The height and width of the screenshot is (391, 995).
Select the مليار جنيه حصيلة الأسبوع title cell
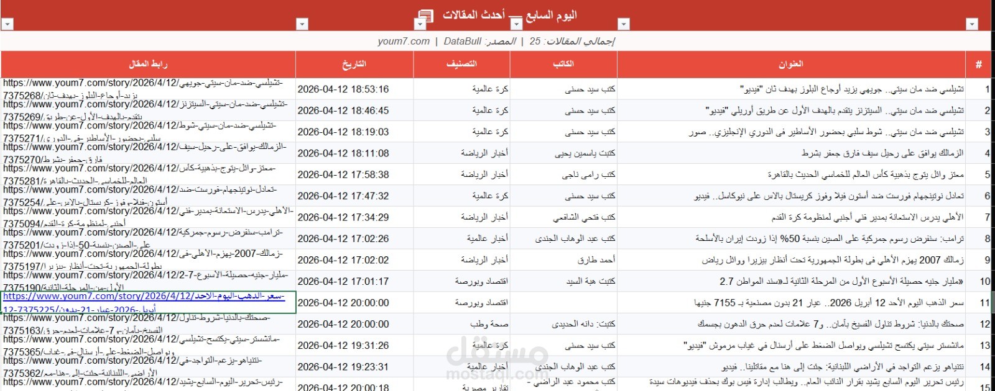click(x=791, y=281)
